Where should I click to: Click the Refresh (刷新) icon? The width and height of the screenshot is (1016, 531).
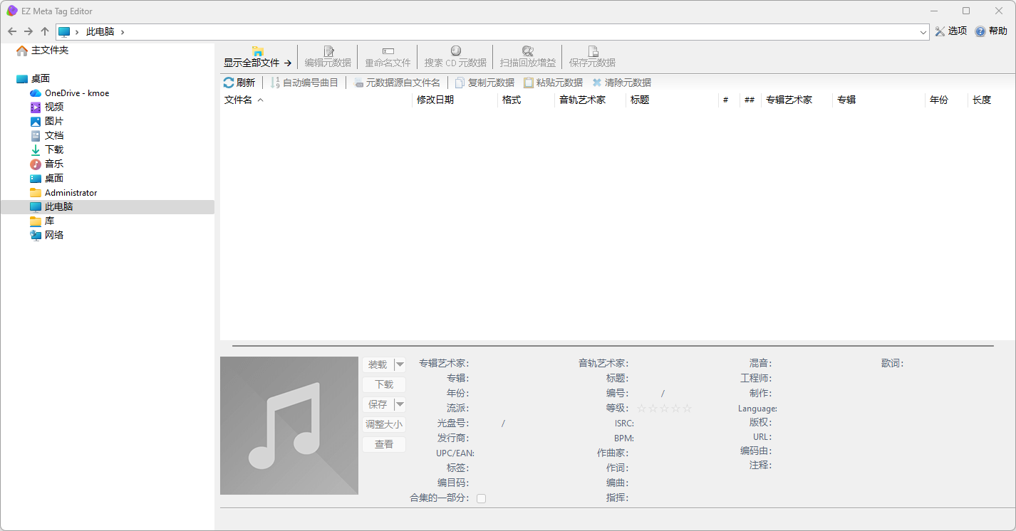coord(229,83)
